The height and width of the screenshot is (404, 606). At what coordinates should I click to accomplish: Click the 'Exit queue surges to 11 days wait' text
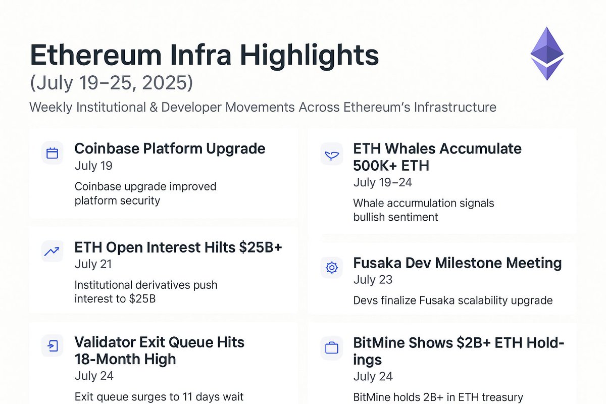(x=159, y=397)
